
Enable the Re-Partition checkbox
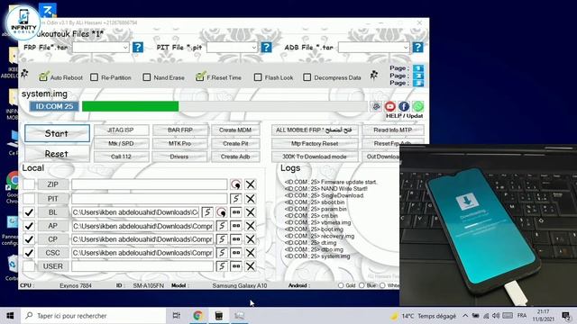94,77
